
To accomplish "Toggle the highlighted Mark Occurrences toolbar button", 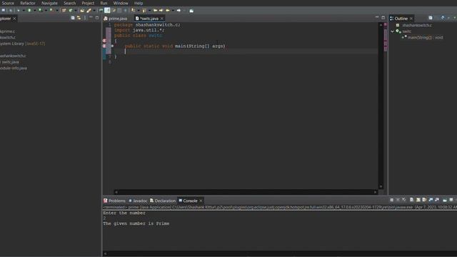I will [x=107, y=10].
